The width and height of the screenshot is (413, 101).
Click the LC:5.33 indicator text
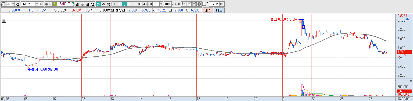pos(401,16)
